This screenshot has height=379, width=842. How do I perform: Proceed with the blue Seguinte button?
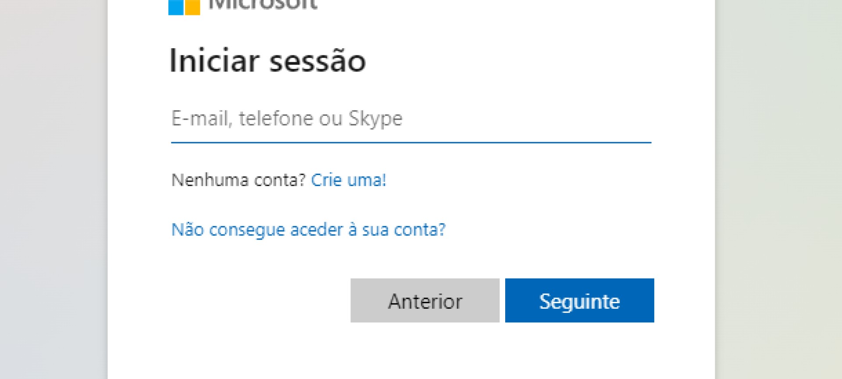pyautogui.click(x=579, y=300)
